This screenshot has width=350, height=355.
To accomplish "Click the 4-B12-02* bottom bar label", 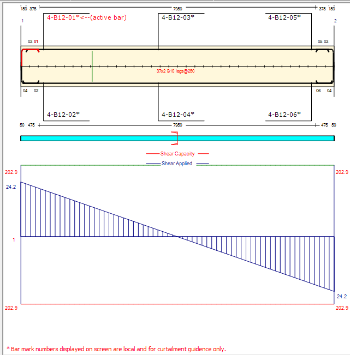I will point(63,115).
